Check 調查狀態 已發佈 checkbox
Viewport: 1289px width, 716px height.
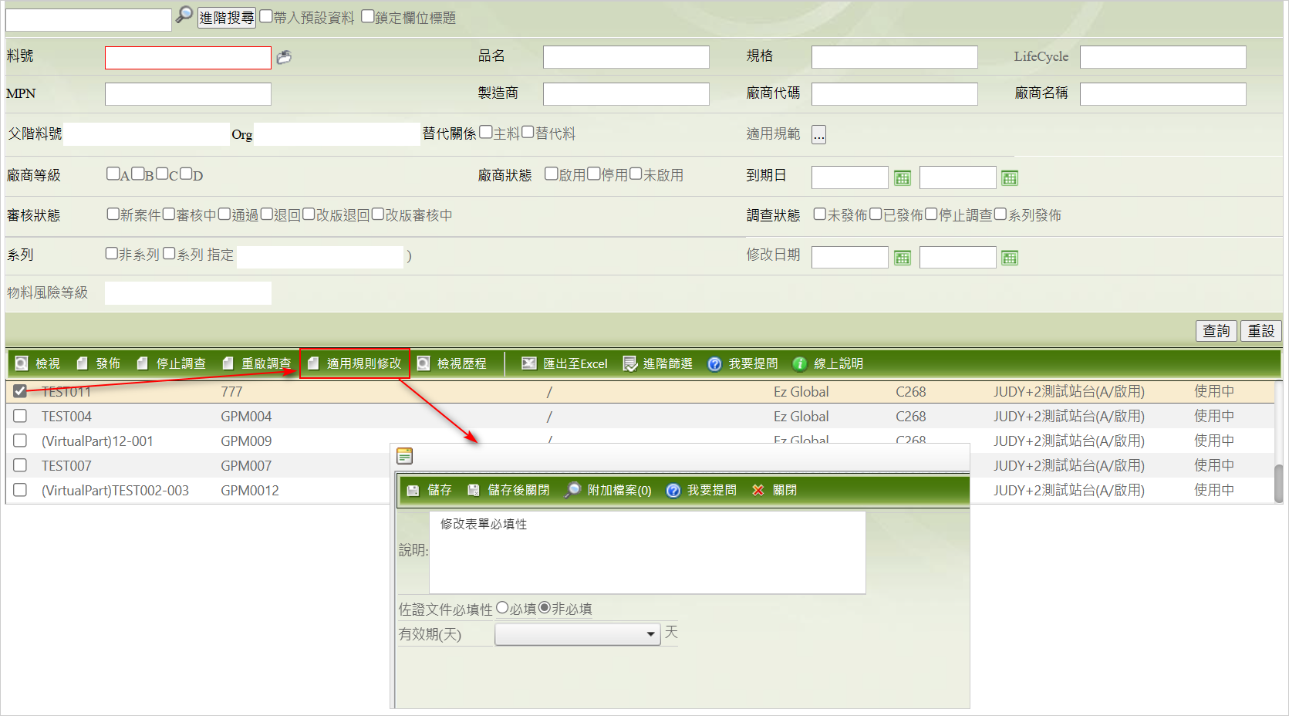click(876, 214)
